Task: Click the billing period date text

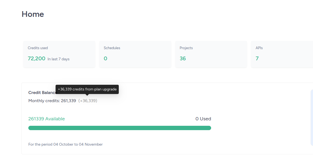Action: (65, 144)
